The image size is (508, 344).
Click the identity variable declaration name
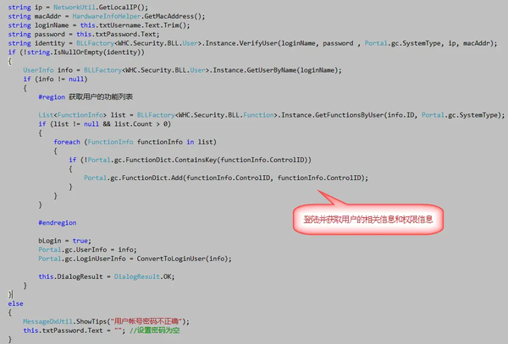tap(50, 43)
